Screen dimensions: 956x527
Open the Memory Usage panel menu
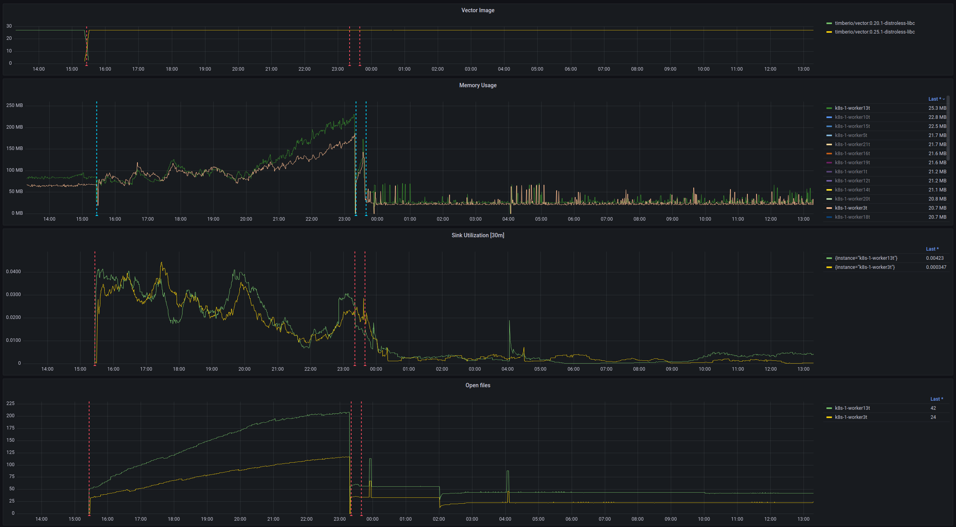click(478, 85)
